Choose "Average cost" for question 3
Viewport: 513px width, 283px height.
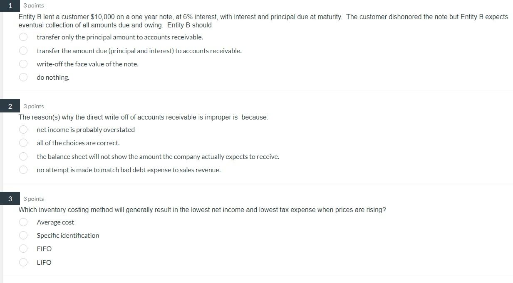point(23,222)
